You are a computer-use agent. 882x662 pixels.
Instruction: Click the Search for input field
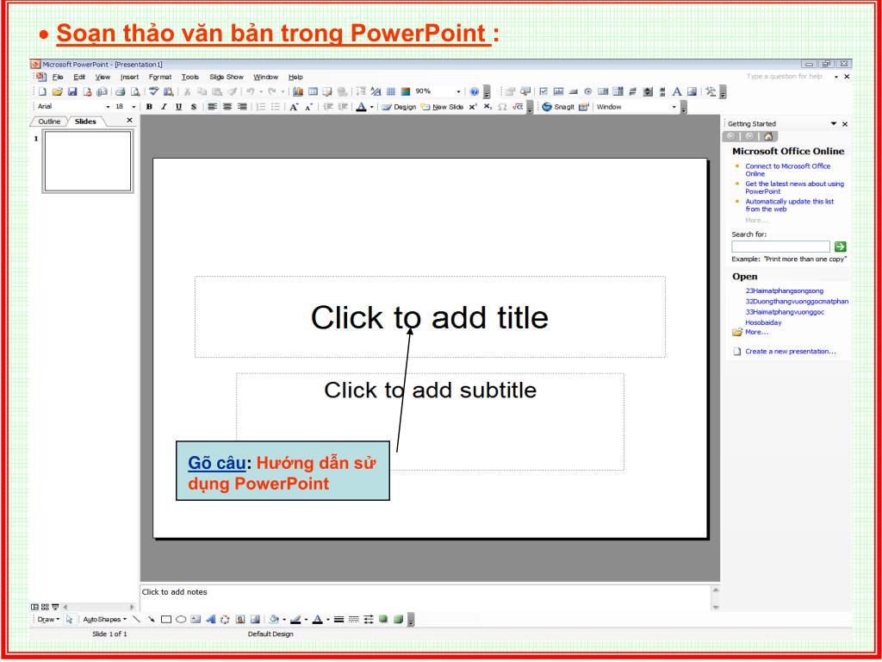point(780,247)
